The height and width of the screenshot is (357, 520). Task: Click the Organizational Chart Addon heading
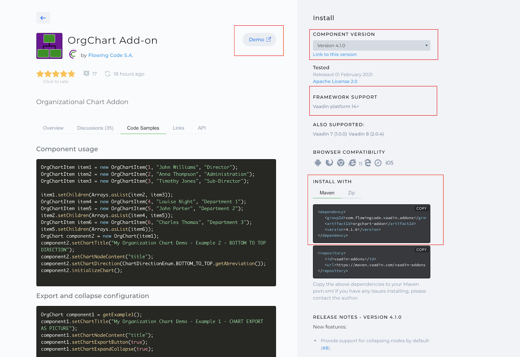click(x=82, y=102)
